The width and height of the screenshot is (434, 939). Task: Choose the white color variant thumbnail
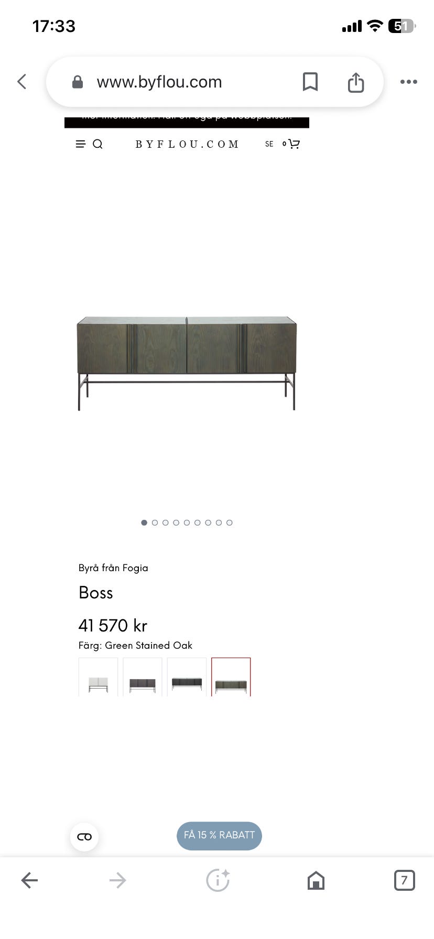tap(98, 678)
